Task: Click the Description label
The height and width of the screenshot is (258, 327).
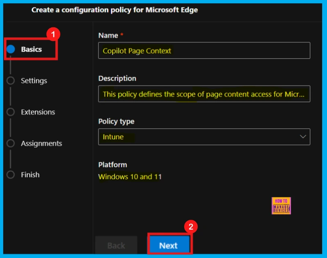Action: click(x=117, y=79)
